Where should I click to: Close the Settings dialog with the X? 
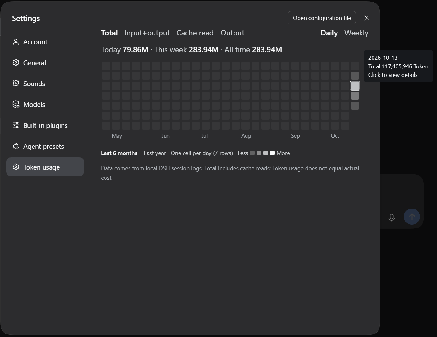tap(367, 18)
